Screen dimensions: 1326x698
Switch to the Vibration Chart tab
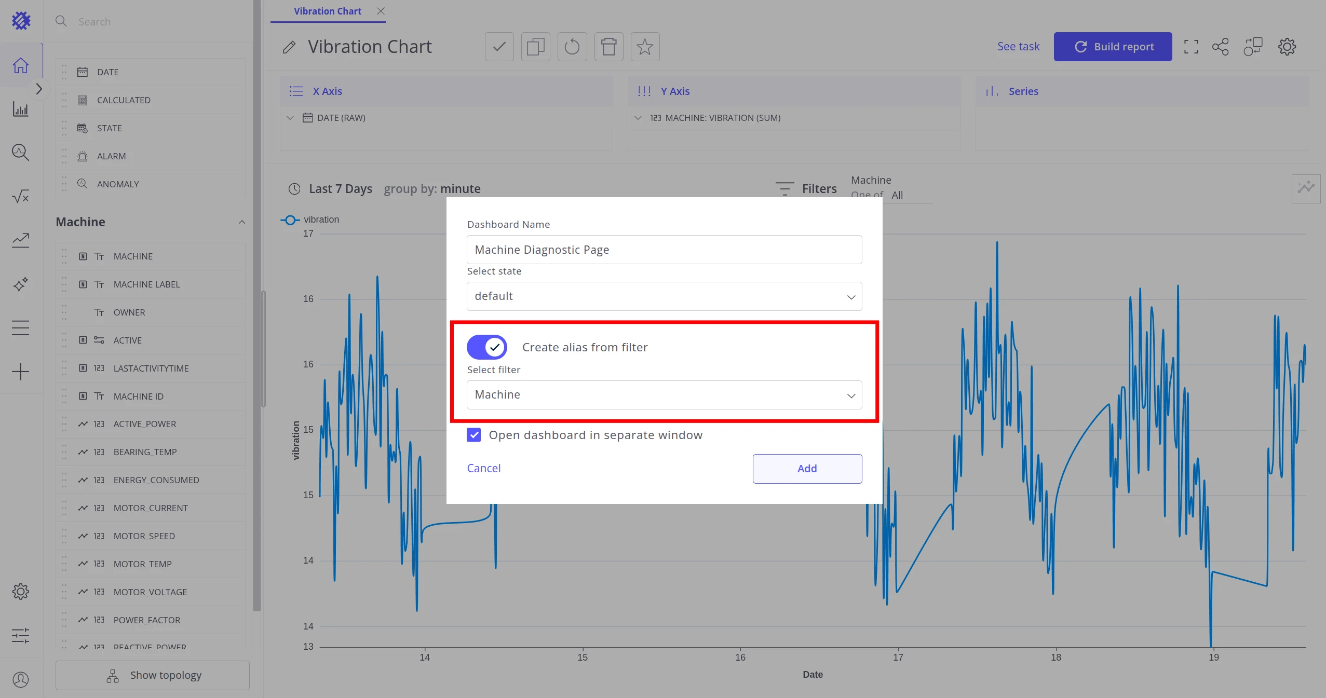point(328,11)
